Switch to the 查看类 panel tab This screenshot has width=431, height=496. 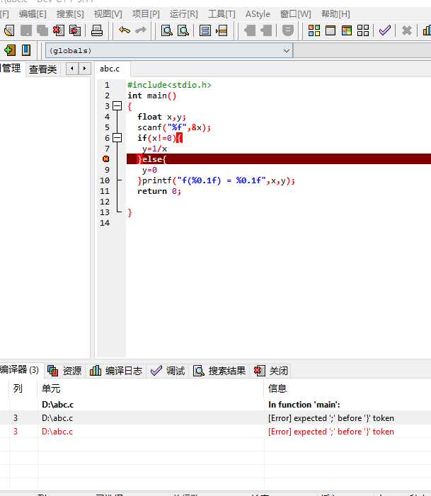tap(42, 69)
